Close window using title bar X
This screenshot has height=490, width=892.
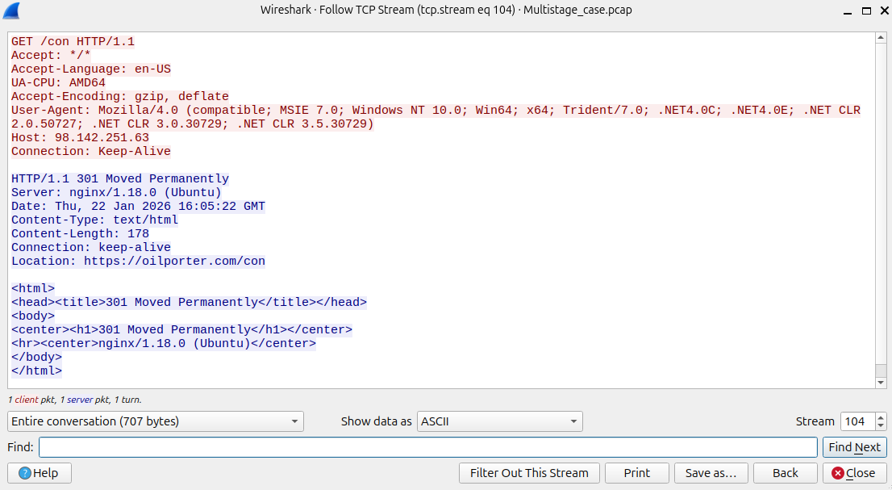coord(885,10)
